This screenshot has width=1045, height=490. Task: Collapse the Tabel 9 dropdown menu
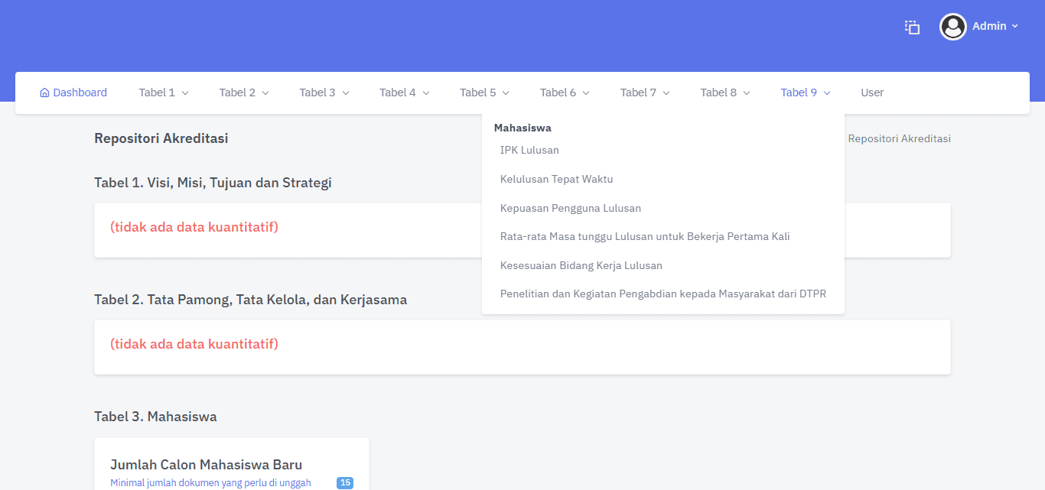coord(806,92)
